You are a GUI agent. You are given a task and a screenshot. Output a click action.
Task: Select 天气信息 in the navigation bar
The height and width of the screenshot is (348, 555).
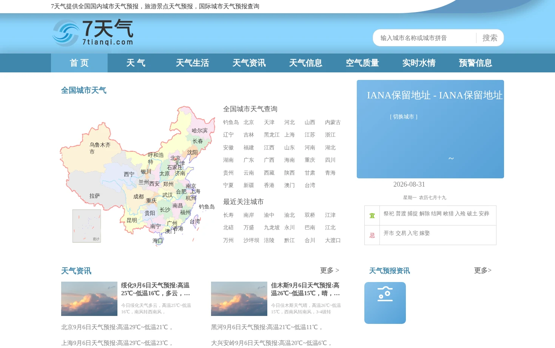306,63
